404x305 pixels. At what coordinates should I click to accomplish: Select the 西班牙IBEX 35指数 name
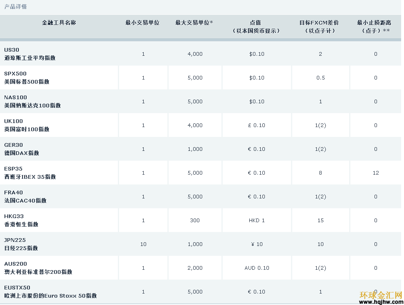pyautogui.click(x=30, y=177)
